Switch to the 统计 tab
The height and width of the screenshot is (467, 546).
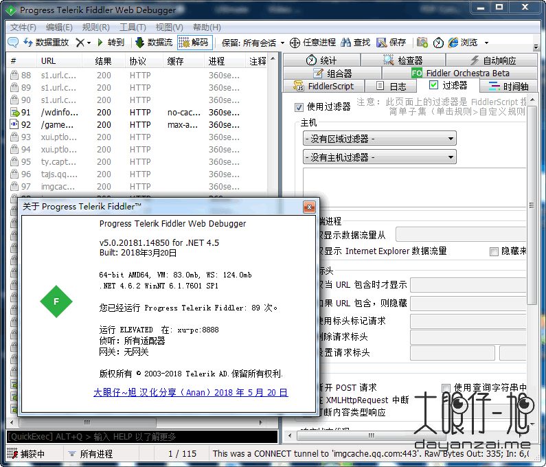(321, 60)
